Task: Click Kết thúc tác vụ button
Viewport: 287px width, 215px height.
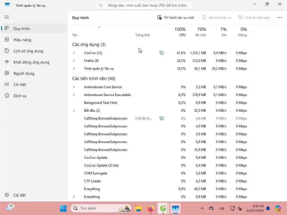Action: coord(217,18)
